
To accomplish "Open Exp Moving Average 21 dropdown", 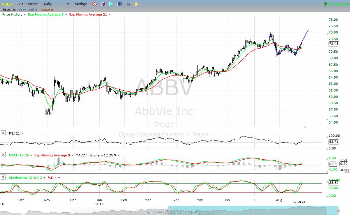I will pos(109,15).
